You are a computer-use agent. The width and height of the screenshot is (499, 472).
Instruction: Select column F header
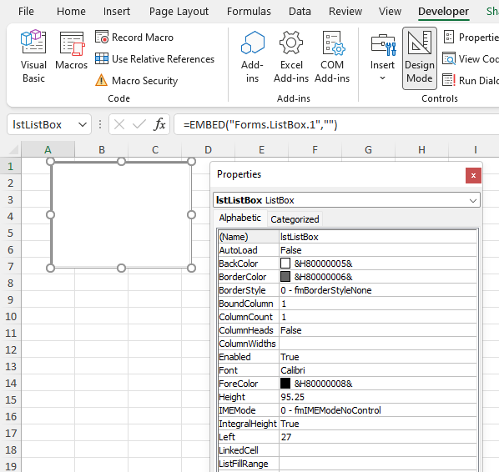point(315,149)
